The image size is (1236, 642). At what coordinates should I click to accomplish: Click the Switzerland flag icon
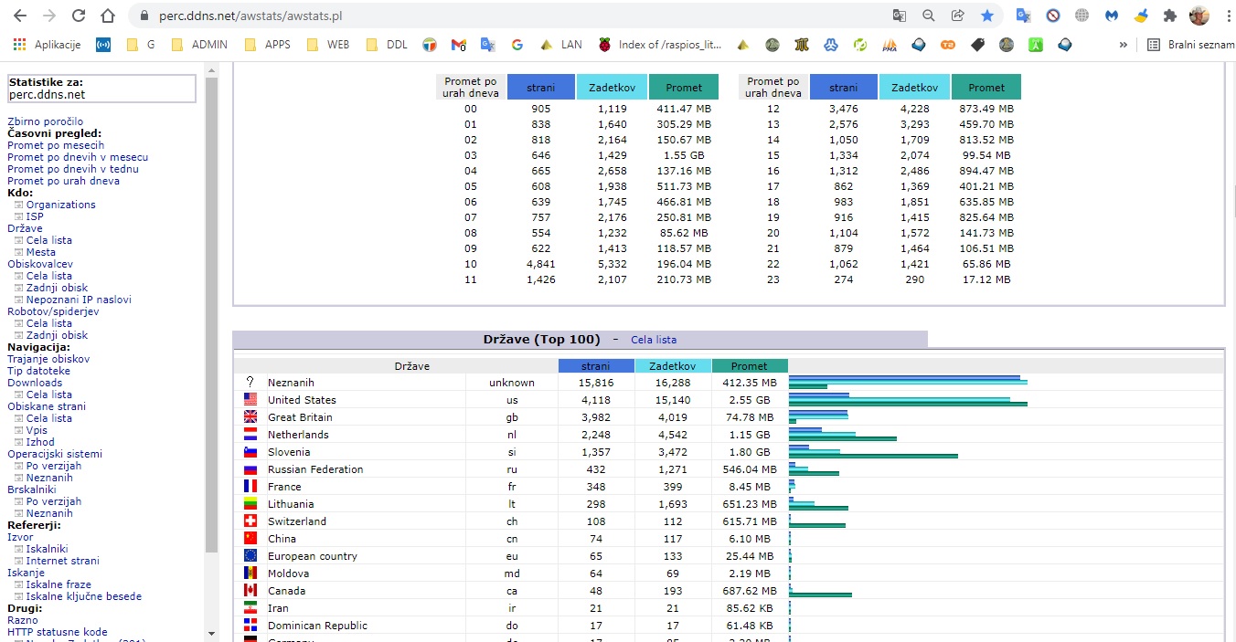click(x=250, y=521)
